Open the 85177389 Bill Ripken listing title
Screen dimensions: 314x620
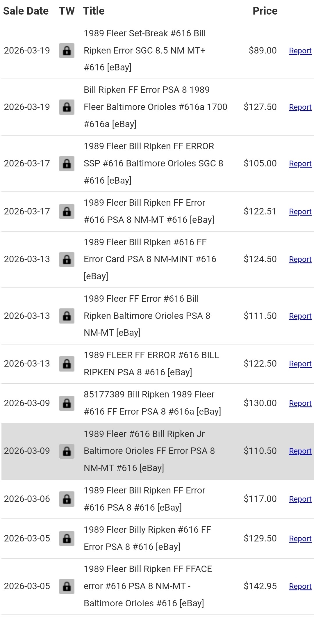click(152, 403)
